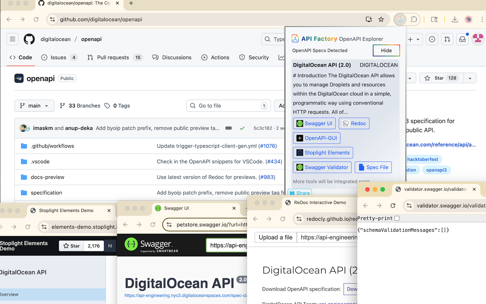486x304 pixels.
Task: Open the search tabs icon in Chrome toolbar
Action: click(434, 19)
